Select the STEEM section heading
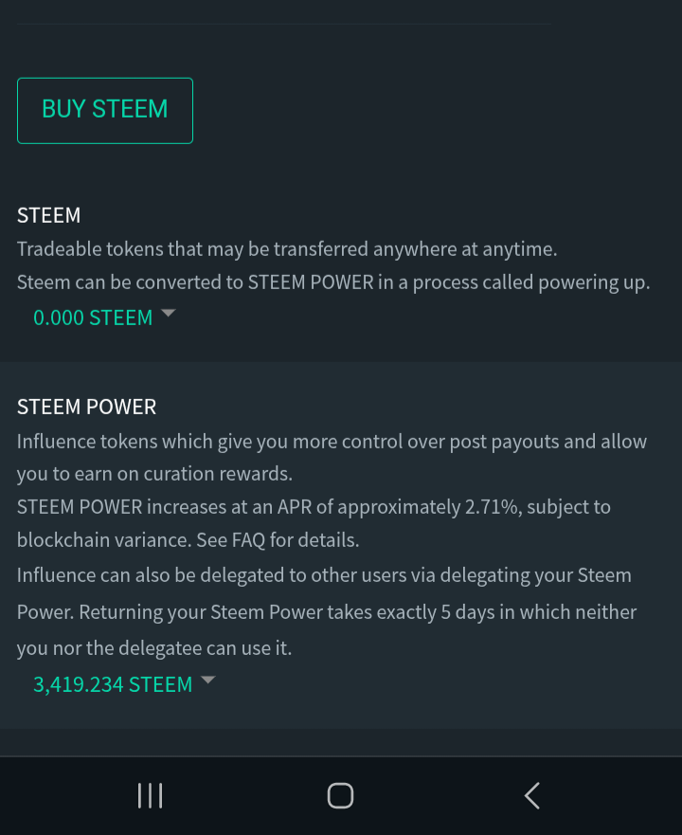The image size is (682, 835). (49, 216)
